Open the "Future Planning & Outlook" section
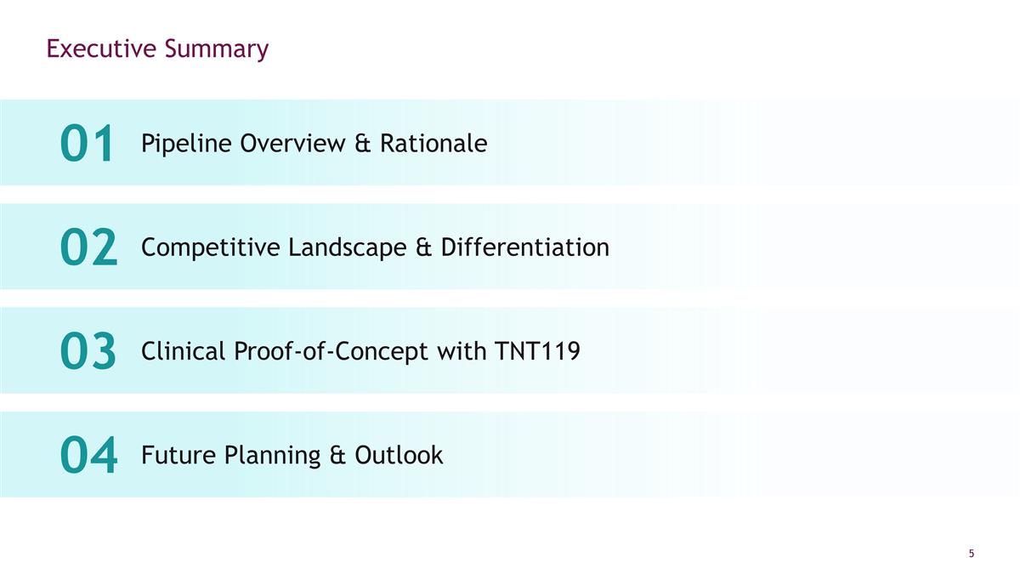 point(292,455)
